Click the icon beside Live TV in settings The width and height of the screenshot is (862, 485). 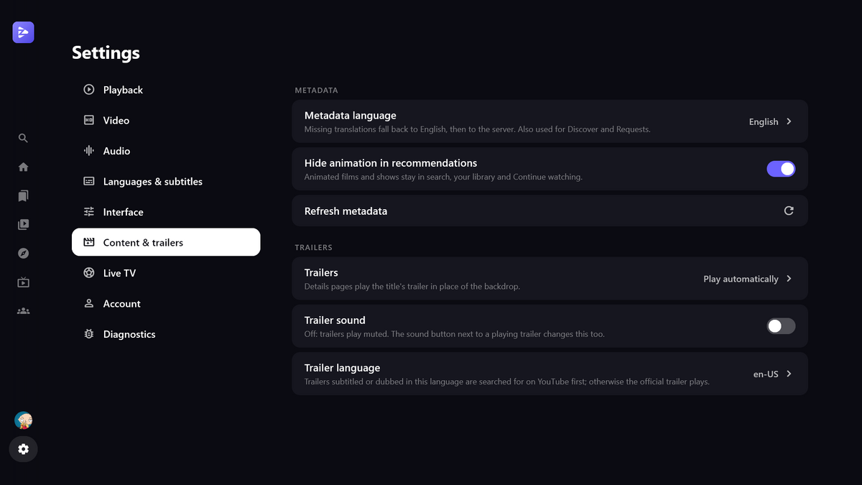(89, 273)
